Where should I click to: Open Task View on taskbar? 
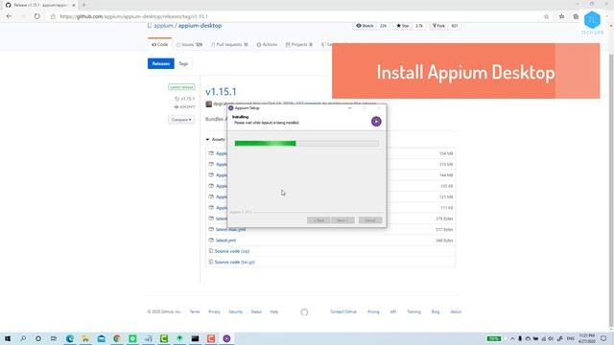click(x=54, y=338)
